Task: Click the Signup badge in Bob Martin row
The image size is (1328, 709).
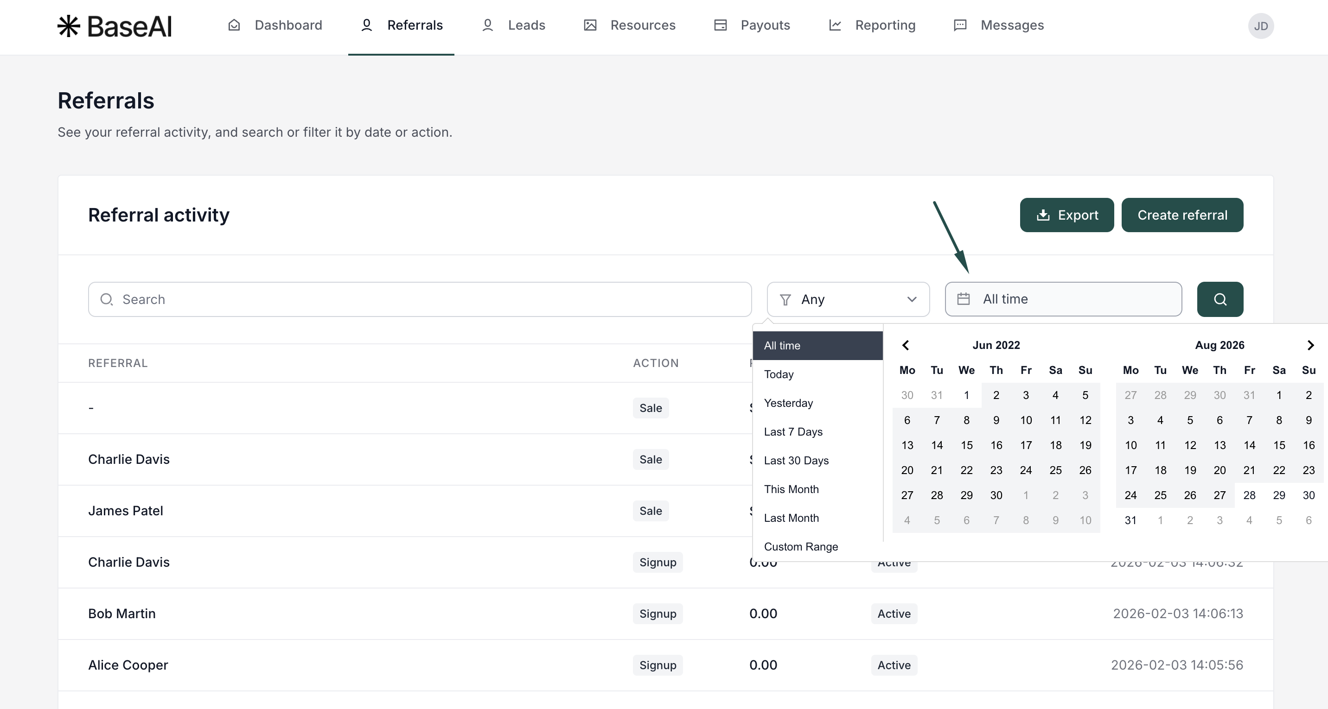Action: coord(658,614)
